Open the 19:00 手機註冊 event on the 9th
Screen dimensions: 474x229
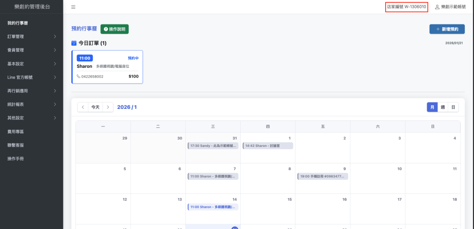323,176
